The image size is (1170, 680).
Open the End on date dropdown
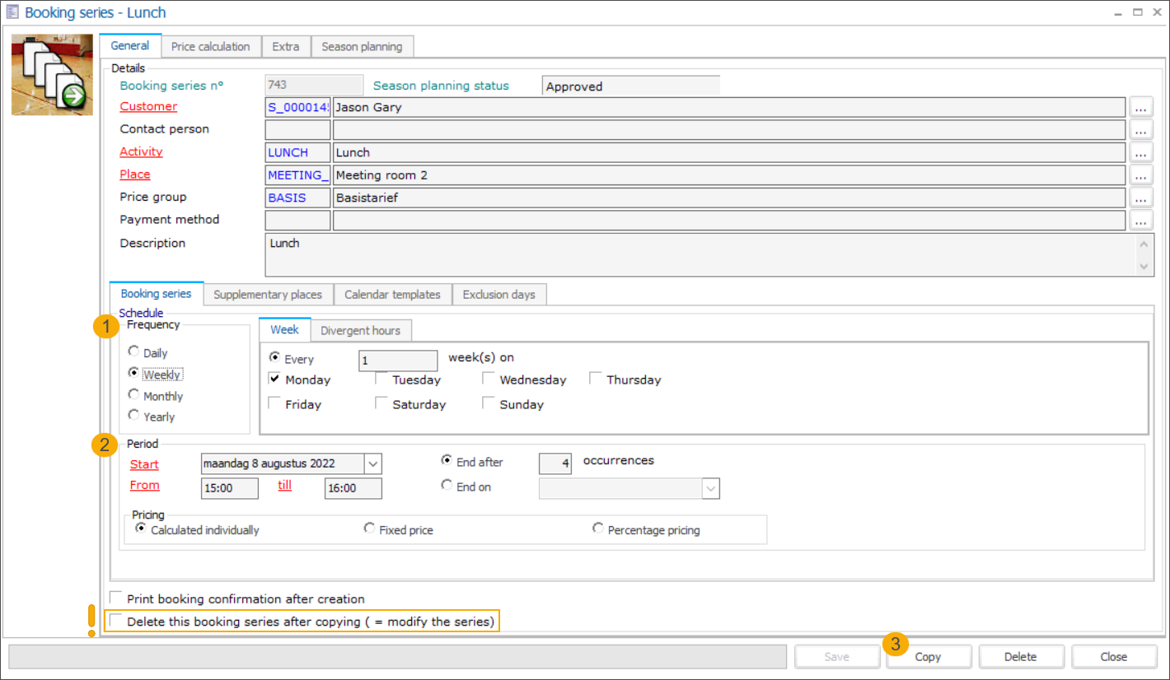pyautogui.click(x=710, y=488)
